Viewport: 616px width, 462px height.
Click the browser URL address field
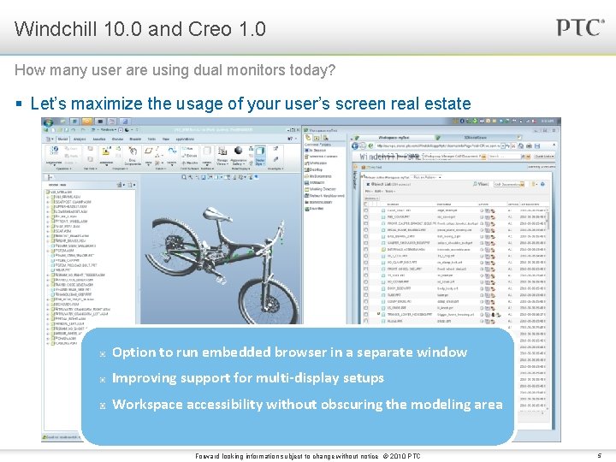(438, 145)
